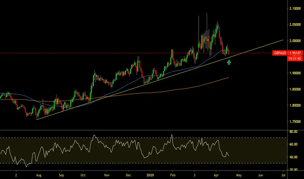Image resolution: width=304 pixels, height=179 pixels.
Task: Click the 2.10000 price axis label
Action: pyautogui.click(x=295, y=8)
